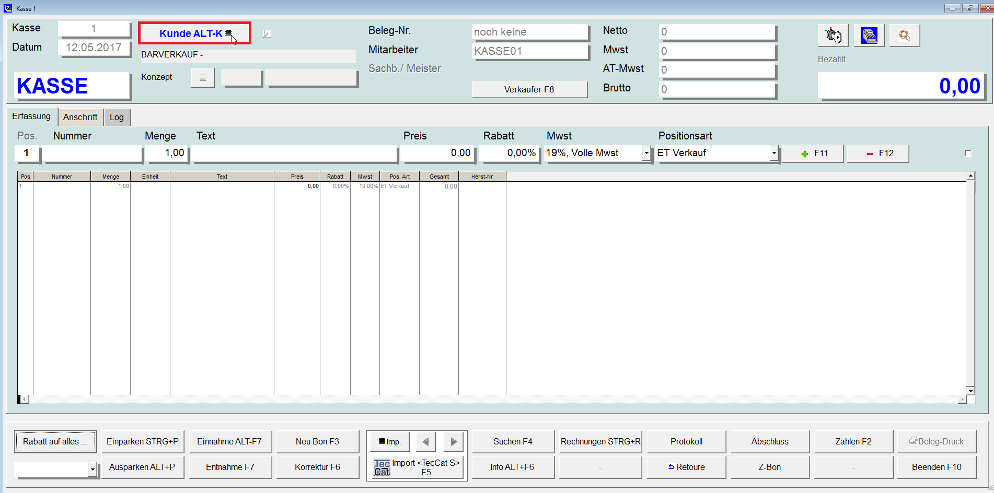Exit with Beenden F10
This screenshot has height=493, width=994.
click(x=937, y=467)
